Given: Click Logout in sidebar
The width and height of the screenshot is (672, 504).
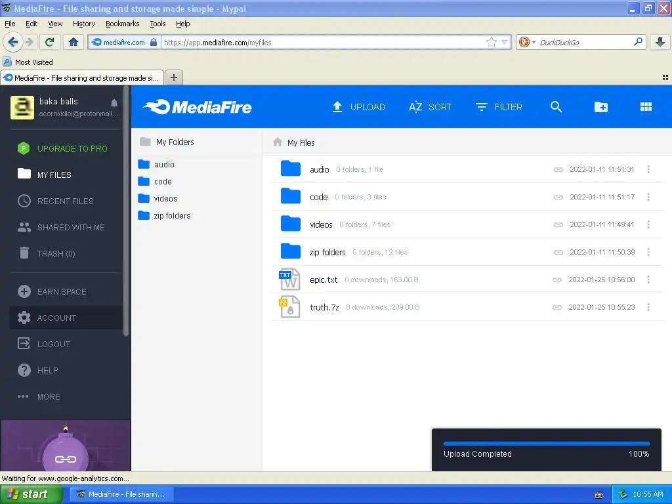Looking at the screenshot, I should coord(44,344).
